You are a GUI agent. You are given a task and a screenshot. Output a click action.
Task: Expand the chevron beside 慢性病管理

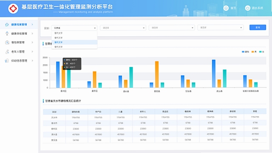tap(32, 43)
